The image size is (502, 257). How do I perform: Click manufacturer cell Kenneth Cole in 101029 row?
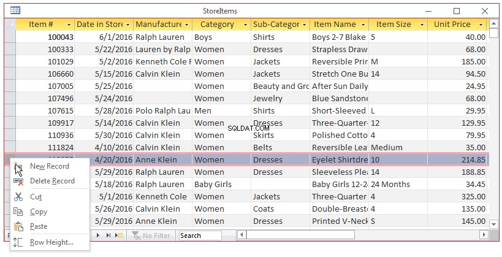[162, 61]
